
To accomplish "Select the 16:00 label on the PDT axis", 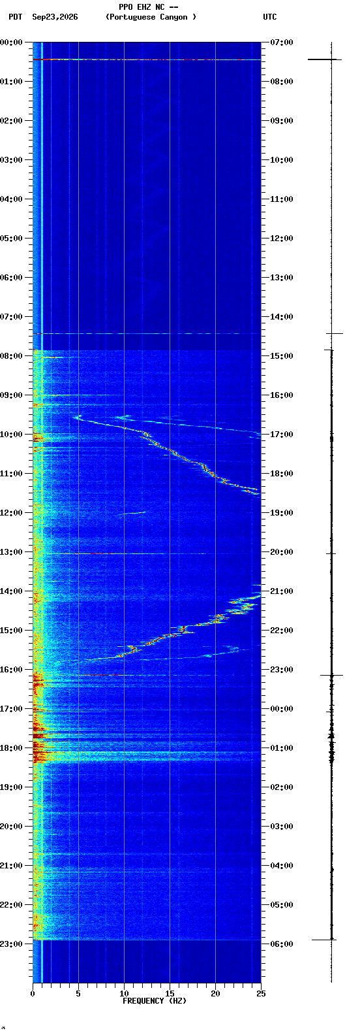I will point(12,670).
